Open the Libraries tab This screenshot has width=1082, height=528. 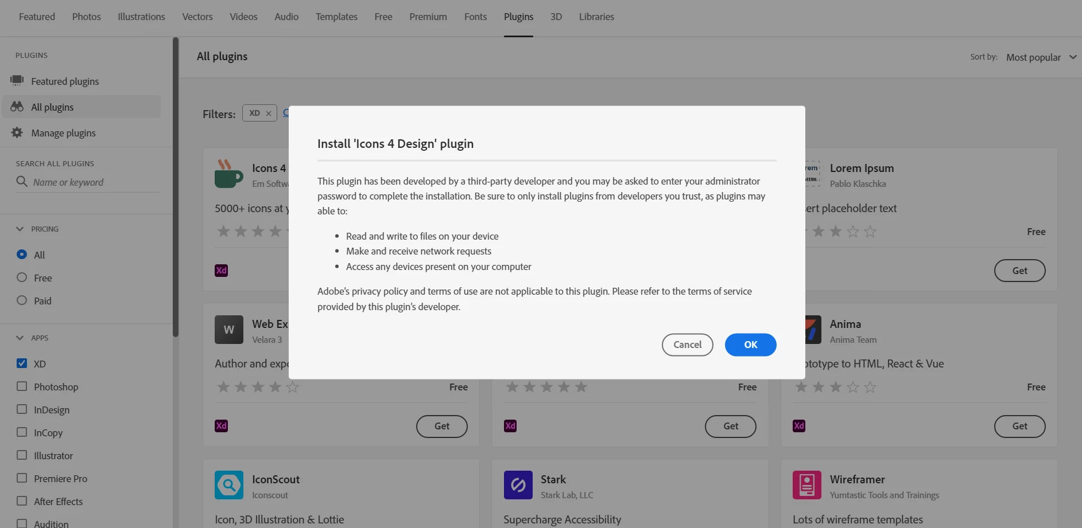pyautogui.click(x=596, y=17)
